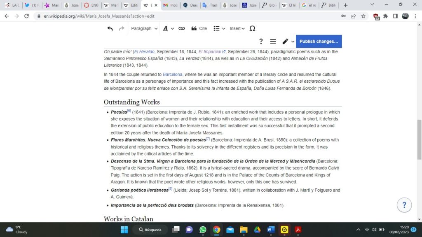Open the text style A dropdown
The width and height of the screenshot is (422, 237).
coord(167,28)
